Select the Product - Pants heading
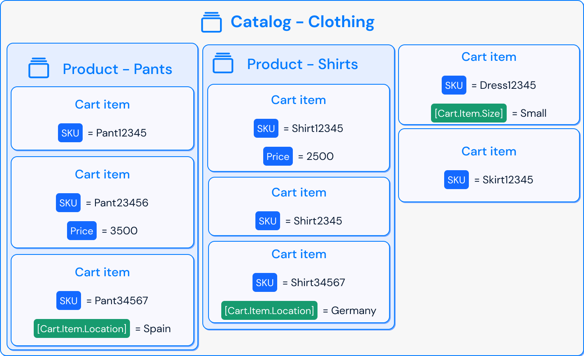Viewport: 584px width, 356px height. 118,69
